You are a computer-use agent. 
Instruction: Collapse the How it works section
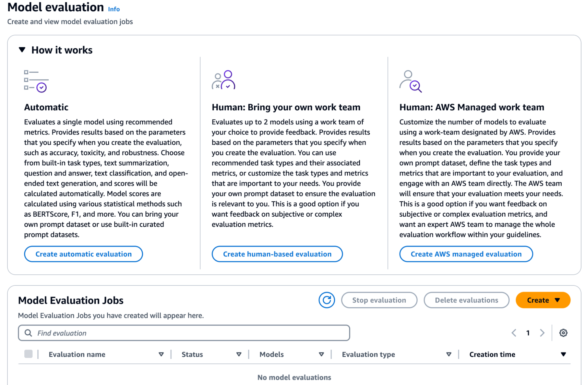click(22, 50)
